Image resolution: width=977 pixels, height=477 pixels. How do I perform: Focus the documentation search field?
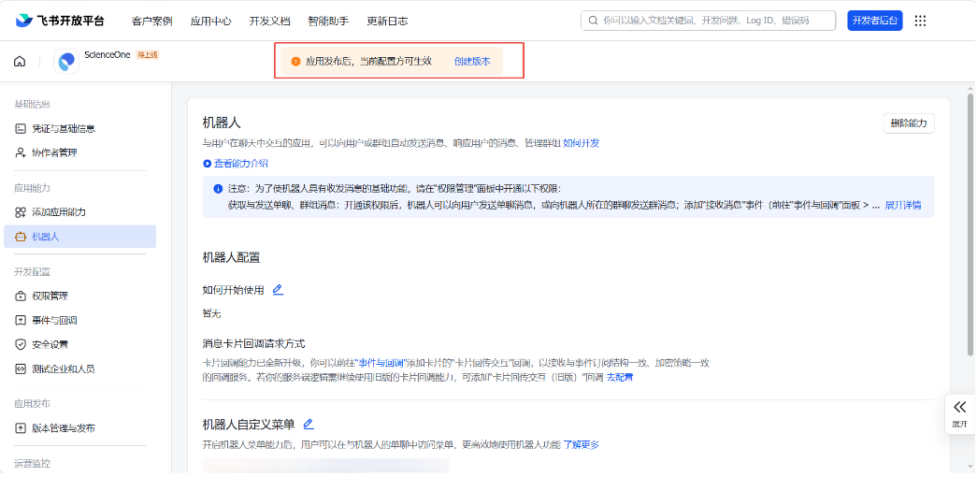[x=709, y=21]
